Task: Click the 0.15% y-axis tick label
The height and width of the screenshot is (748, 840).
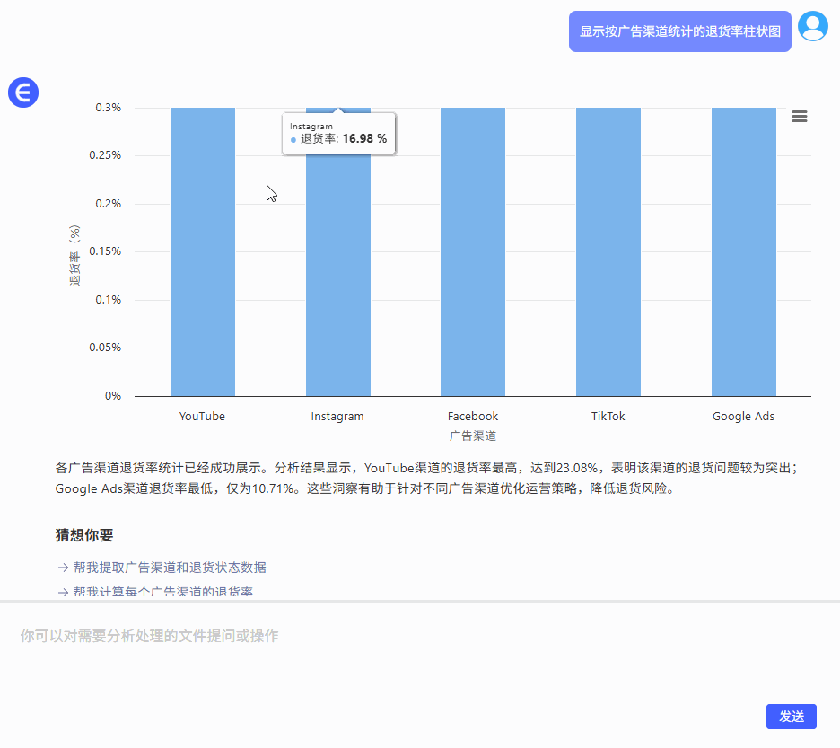Action: (x=105, y=251)
